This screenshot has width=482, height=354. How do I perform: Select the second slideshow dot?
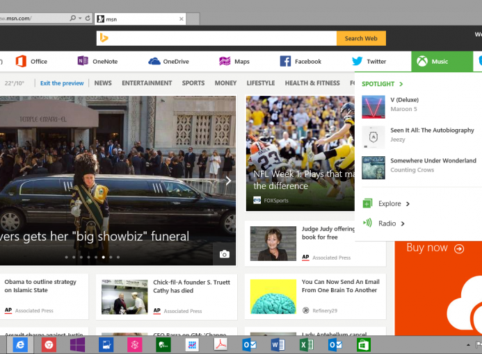coord(74,257)
